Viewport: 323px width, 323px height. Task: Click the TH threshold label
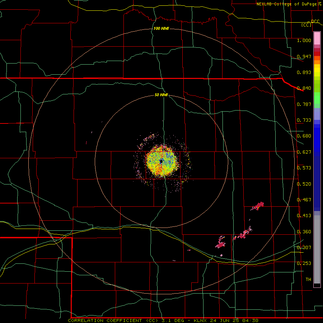pos(308,280)
